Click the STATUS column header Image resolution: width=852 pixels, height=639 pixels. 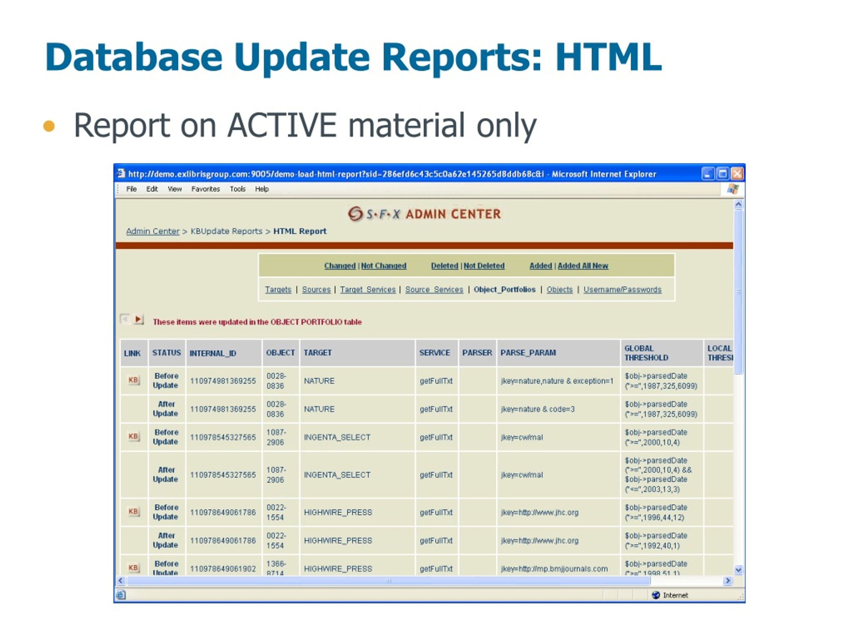(x=166, y=353)
